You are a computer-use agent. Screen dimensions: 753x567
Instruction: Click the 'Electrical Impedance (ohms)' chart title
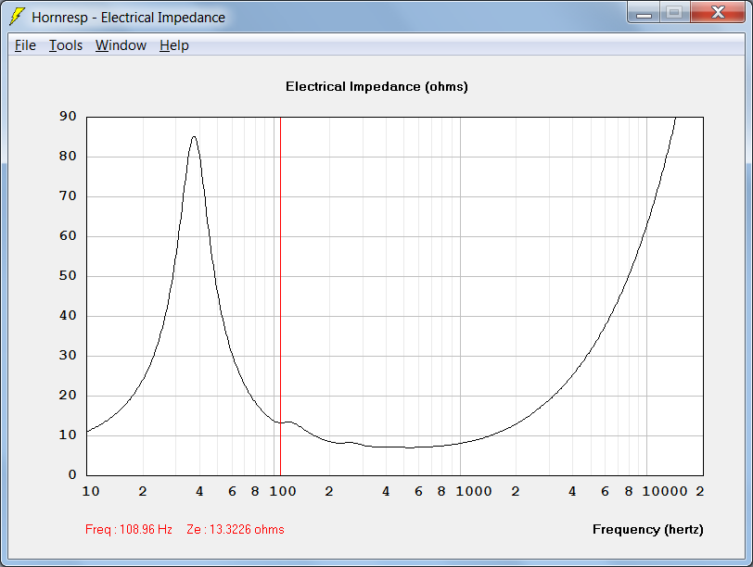376,86
